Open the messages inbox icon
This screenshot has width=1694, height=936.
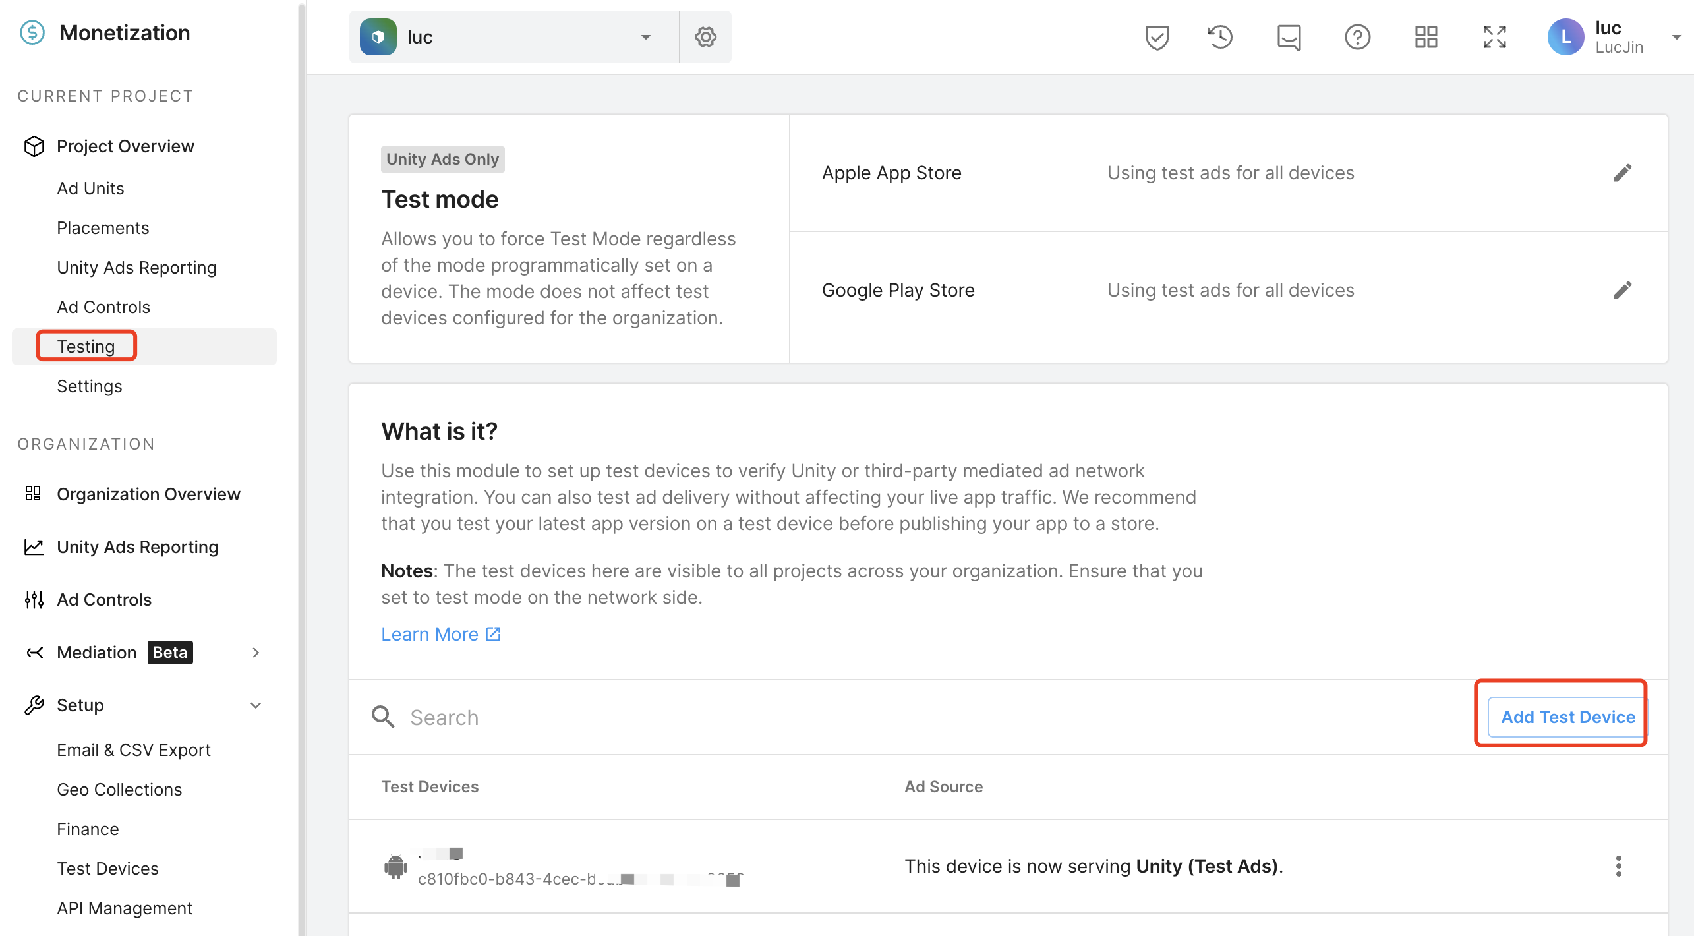pos(1289,37)
